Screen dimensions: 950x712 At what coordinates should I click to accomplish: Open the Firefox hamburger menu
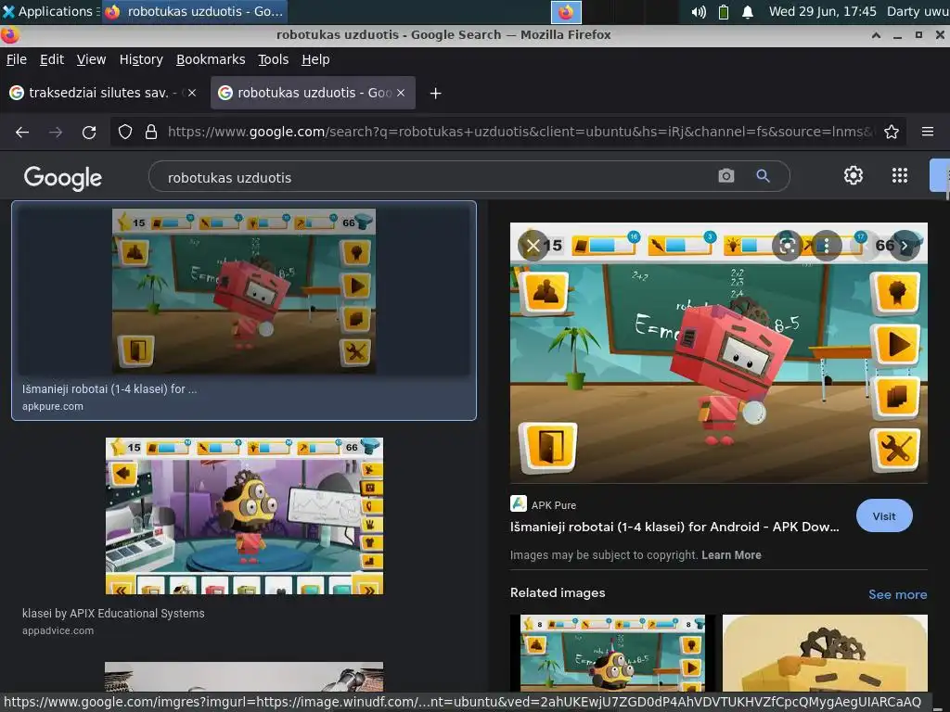pos(928,132)
